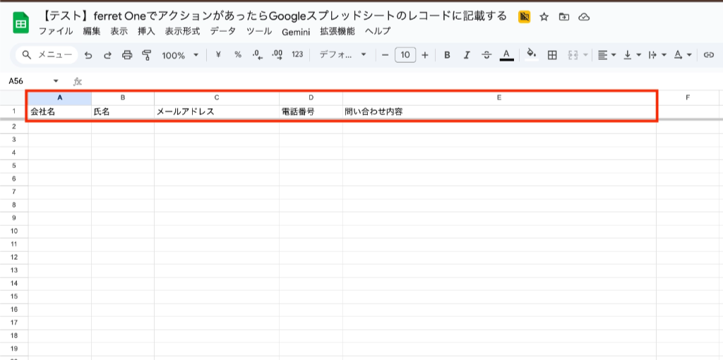Select row 1 header
Viewport: 723px width, 360px height.
pyautogui.click(x=14, y=112)
